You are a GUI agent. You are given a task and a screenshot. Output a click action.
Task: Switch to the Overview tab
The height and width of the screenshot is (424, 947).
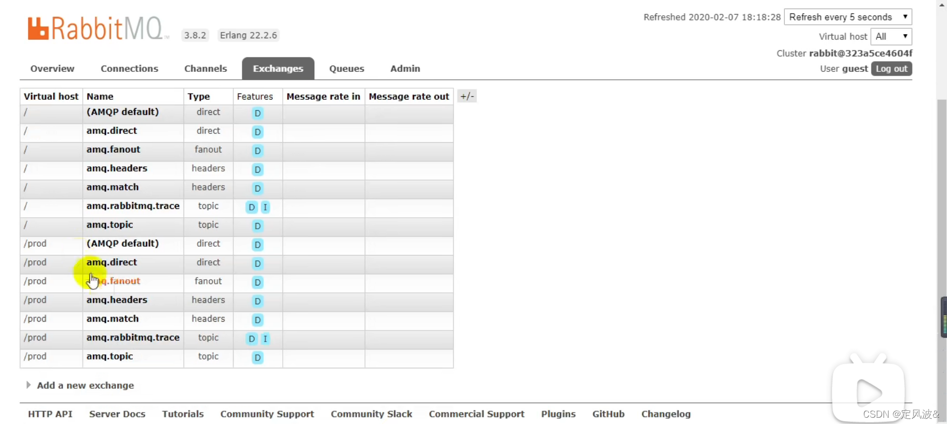[52, 69]
